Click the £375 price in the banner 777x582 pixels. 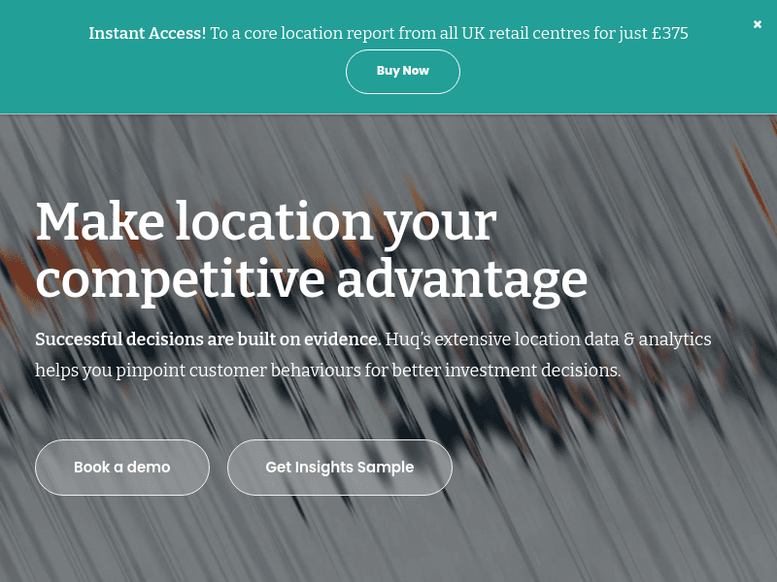click(669, 33)
